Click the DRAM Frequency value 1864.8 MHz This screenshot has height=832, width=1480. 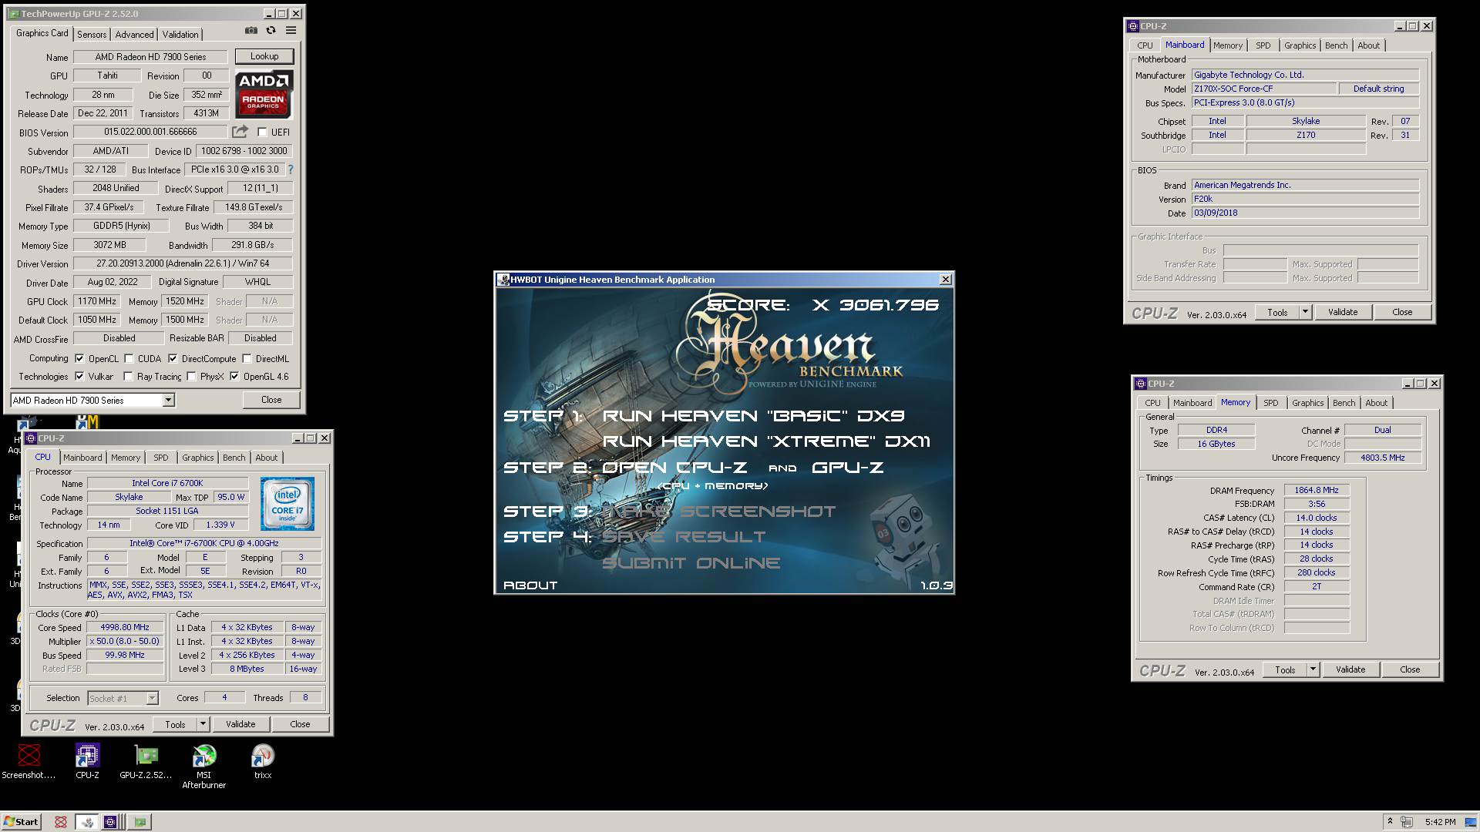point(1317,490)
